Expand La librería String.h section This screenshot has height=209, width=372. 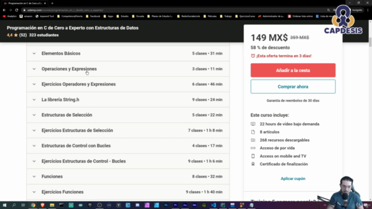coord(128,99)
